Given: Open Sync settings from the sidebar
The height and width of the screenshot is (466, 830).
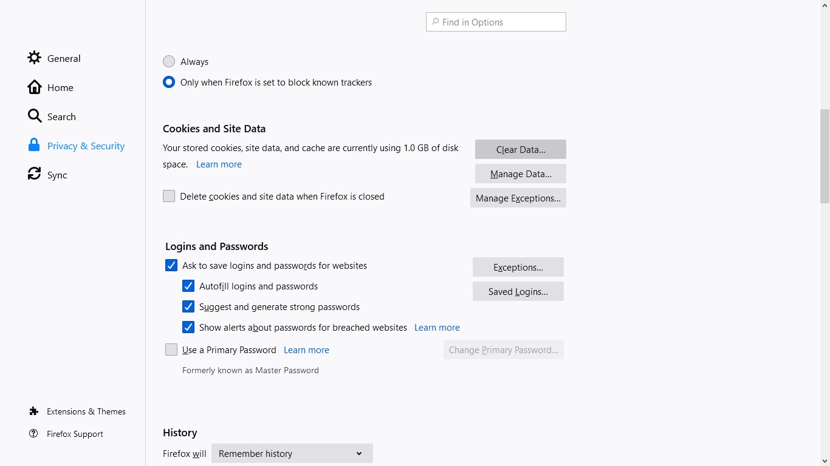Looking at the screenshot, I should coord(57,175).
